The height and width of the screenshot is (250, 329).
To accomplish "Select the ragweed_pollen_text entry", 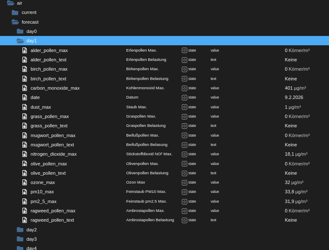I will (x=52, y=220).
